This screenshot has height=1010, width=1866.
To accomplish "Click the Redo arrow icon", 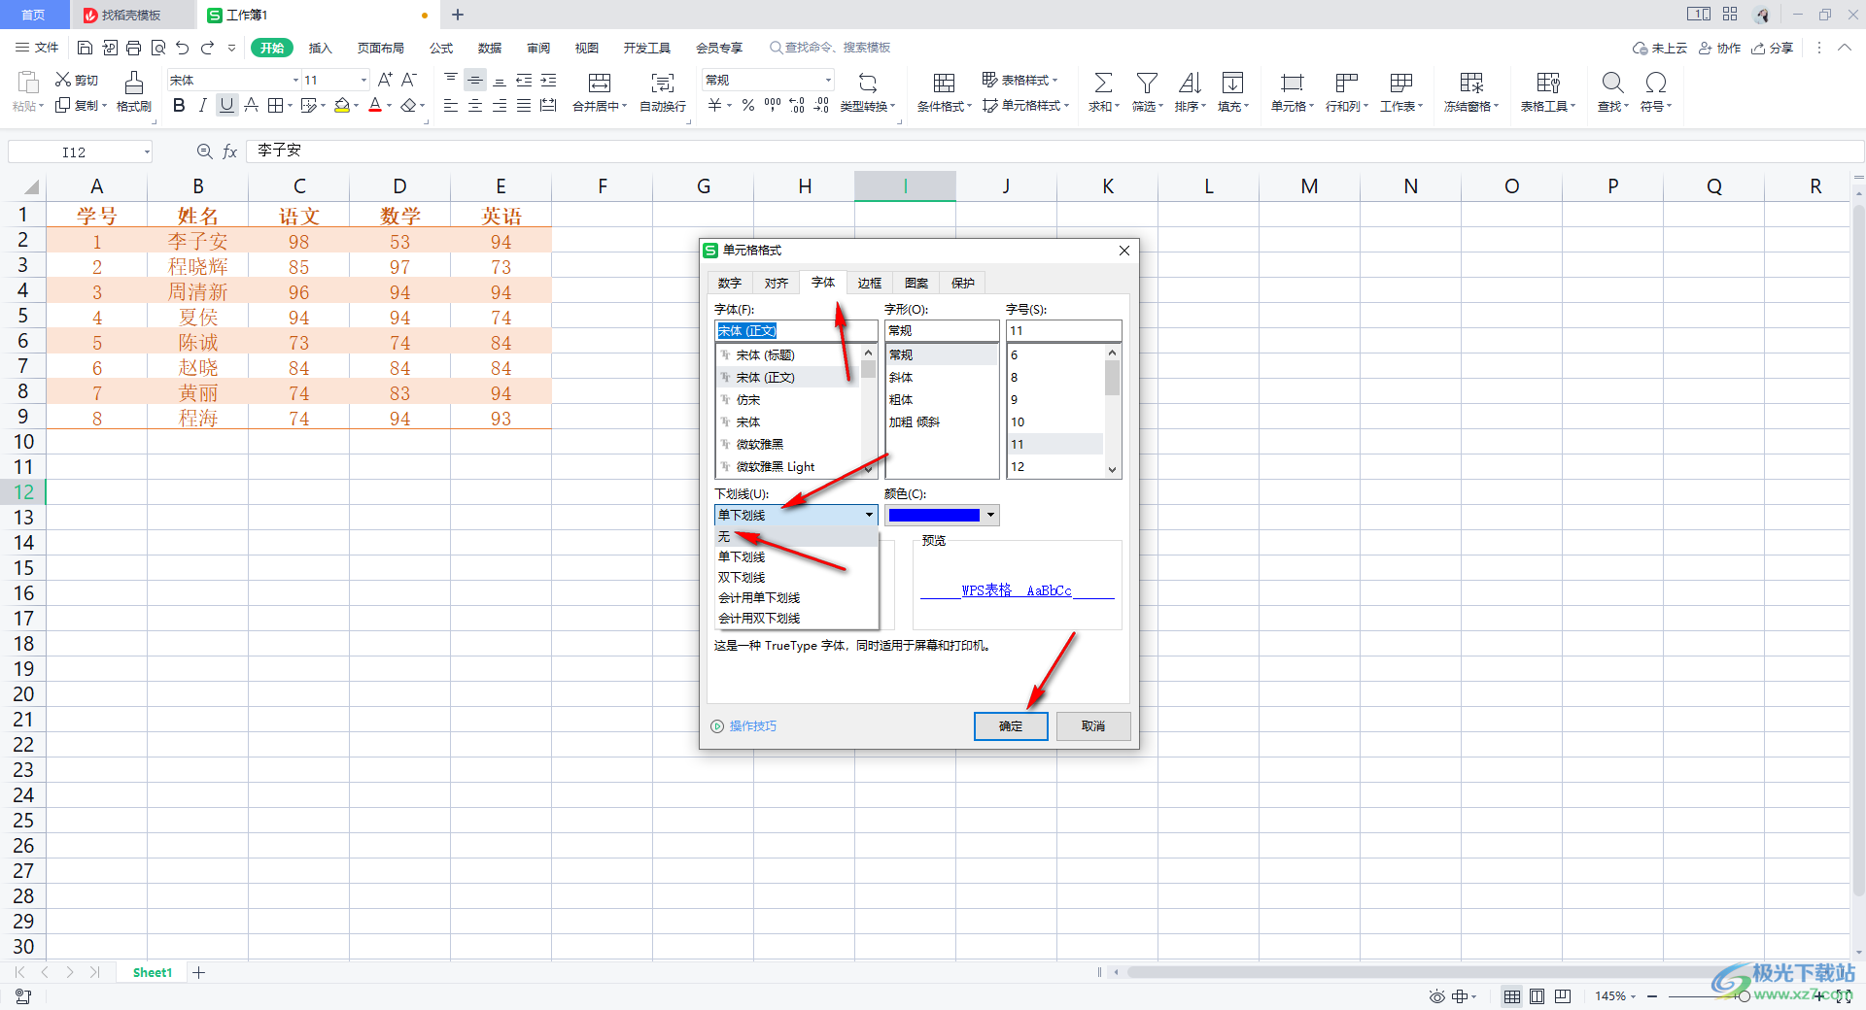I will tap(207, 48).
